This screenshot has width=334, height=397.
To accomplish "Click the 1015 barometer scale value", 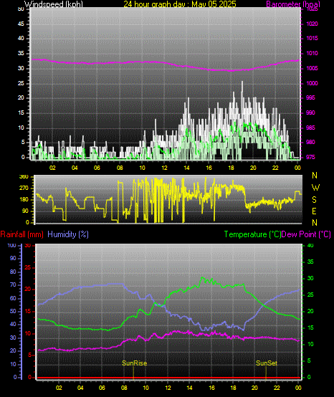I will [312, 39].
